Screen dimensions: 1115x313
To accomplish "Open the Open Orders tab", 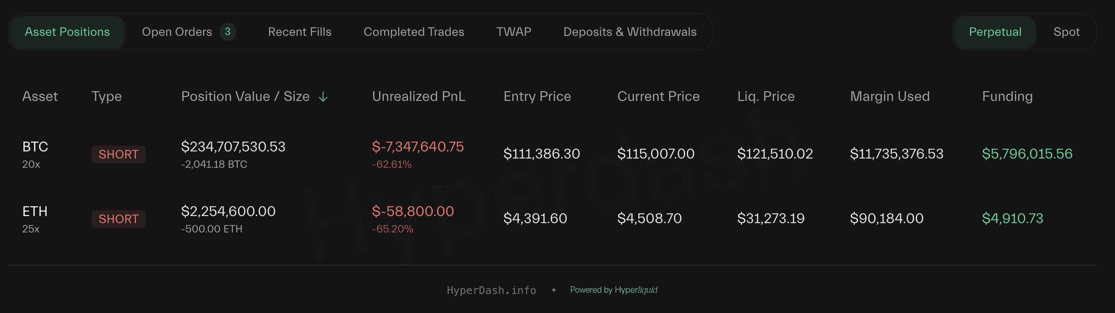I will 177,32.
